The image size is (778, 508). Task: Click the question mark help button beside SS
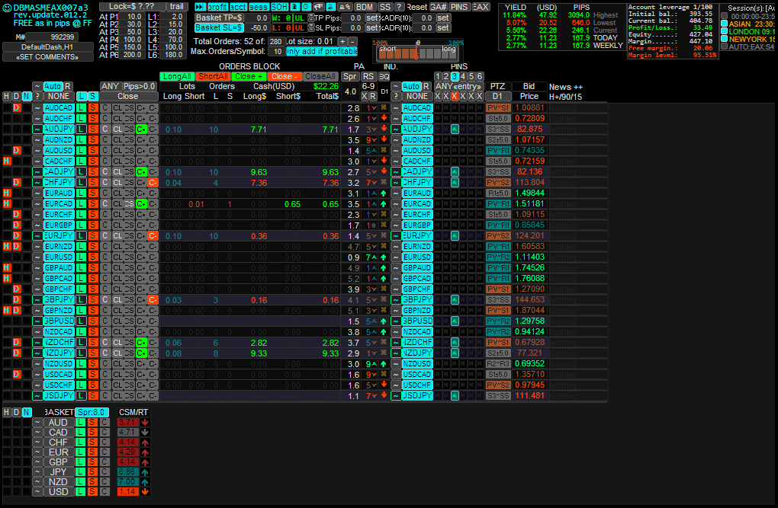[399, 7]
